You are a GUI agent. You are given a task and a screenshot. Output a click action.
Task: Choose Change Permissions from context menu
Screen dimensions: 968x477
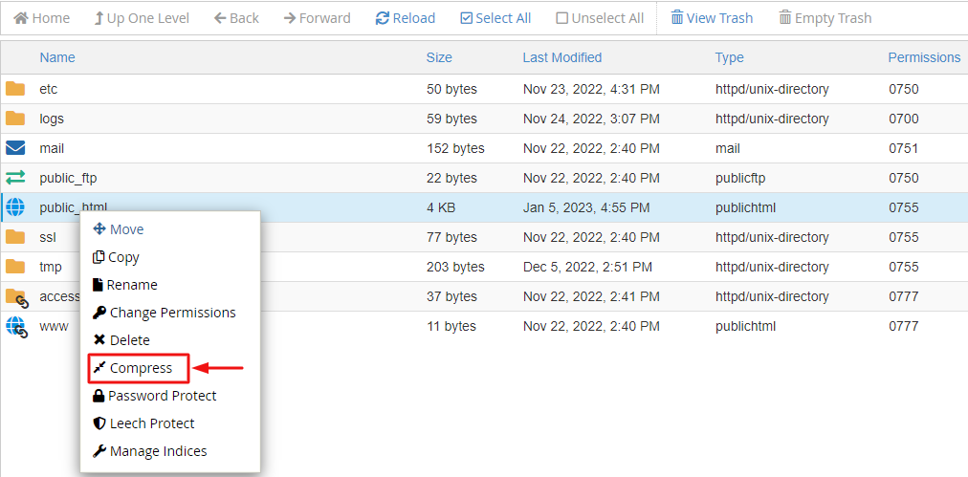pyautogui.click(x=164, y=313)
